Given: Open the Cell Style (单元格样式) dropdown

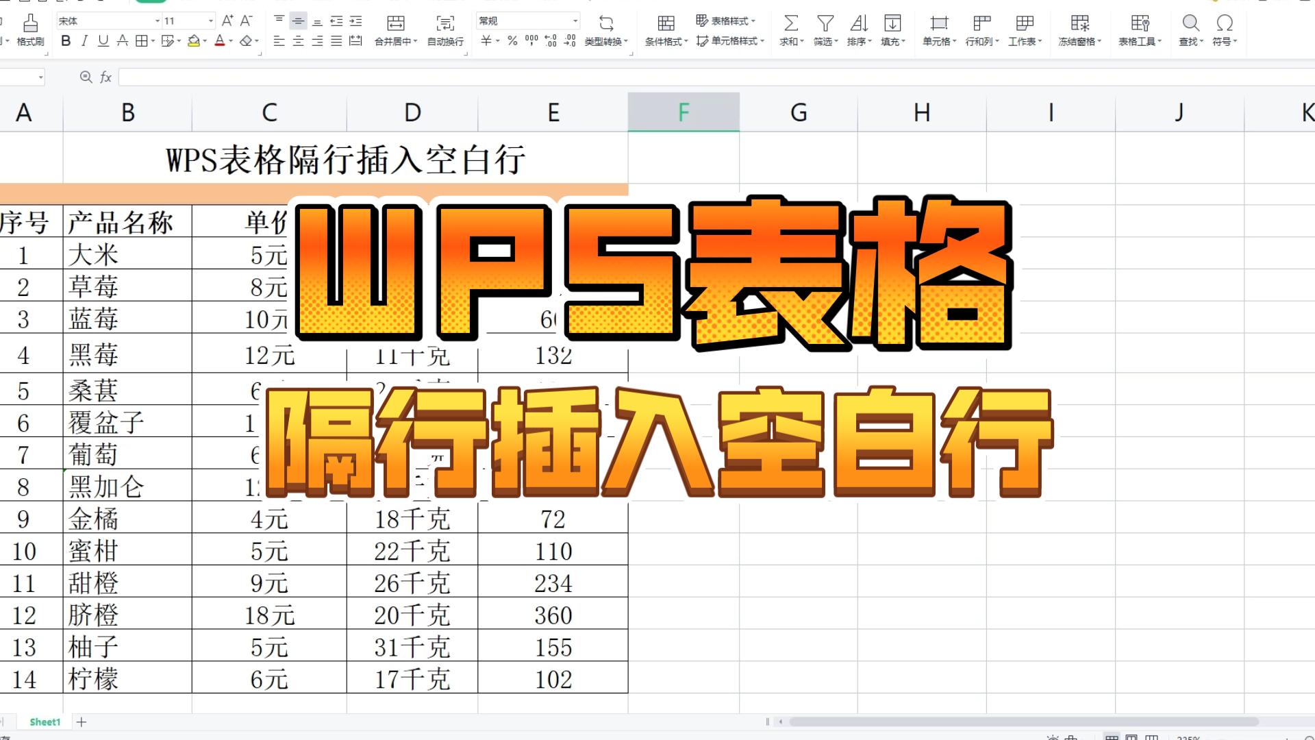Looking at the screenshot, I should pyautogui.click(x=730, y=41).
